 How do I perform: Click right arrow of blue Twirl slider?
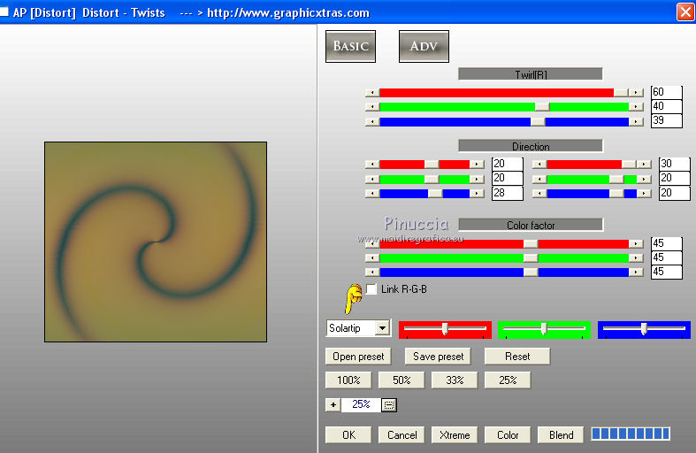point(636,121)
